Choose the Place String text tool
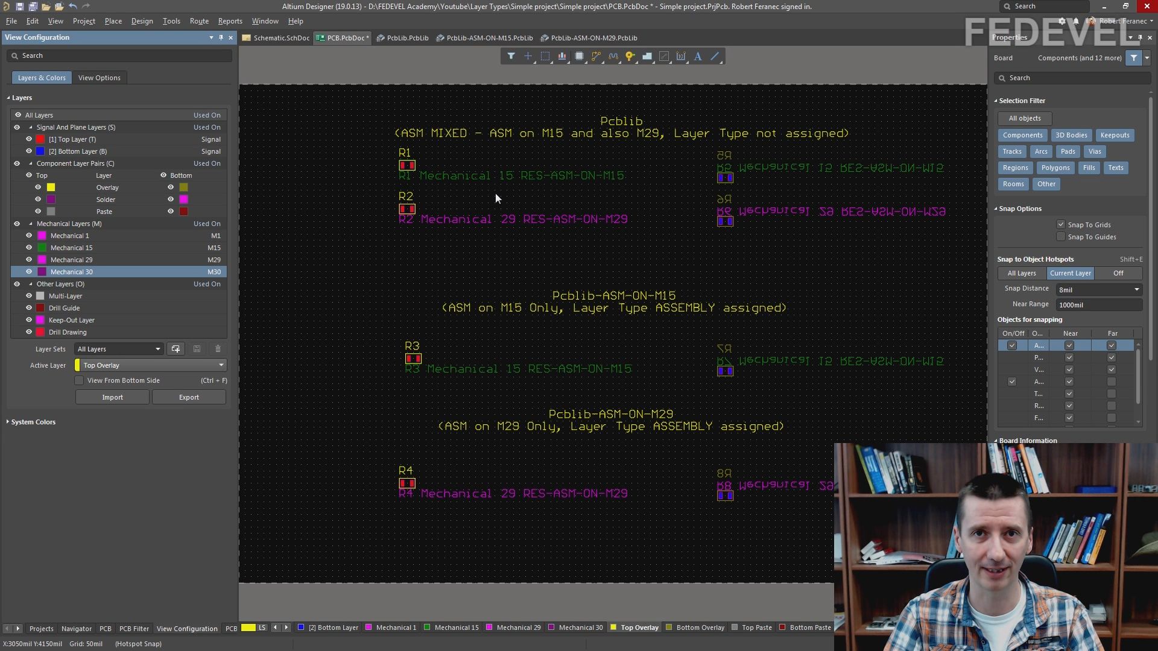Screen dimensions: 1158x651 pyautogui.click(x=698, y=57)
